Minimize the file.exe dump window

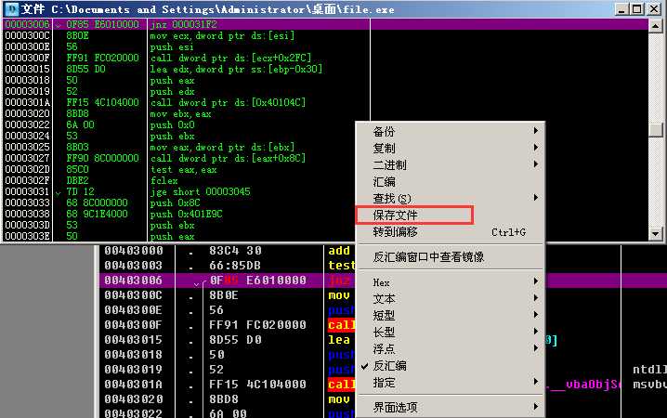tap(621, 9)
